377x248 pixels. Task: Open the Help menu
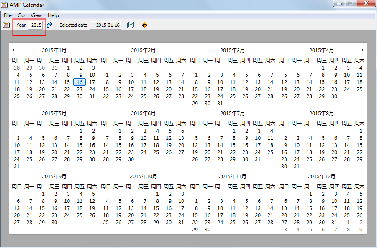[53, 15]
